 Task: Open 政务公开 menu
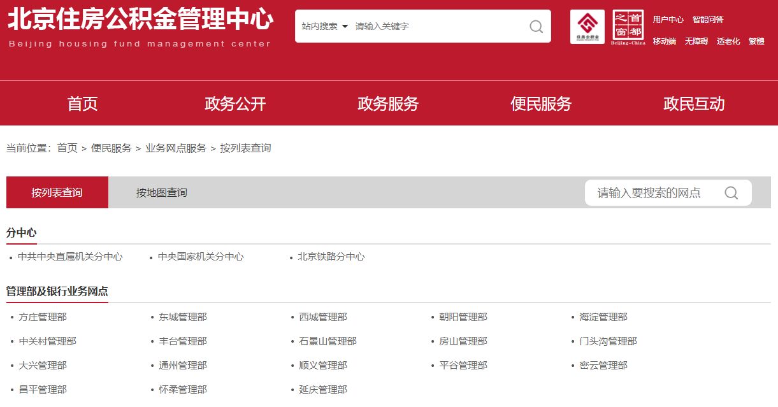(x=235, y=104)
